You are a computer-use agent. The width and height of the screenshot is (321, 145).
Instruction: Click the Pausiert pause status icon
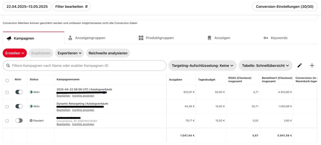point(31,121)
